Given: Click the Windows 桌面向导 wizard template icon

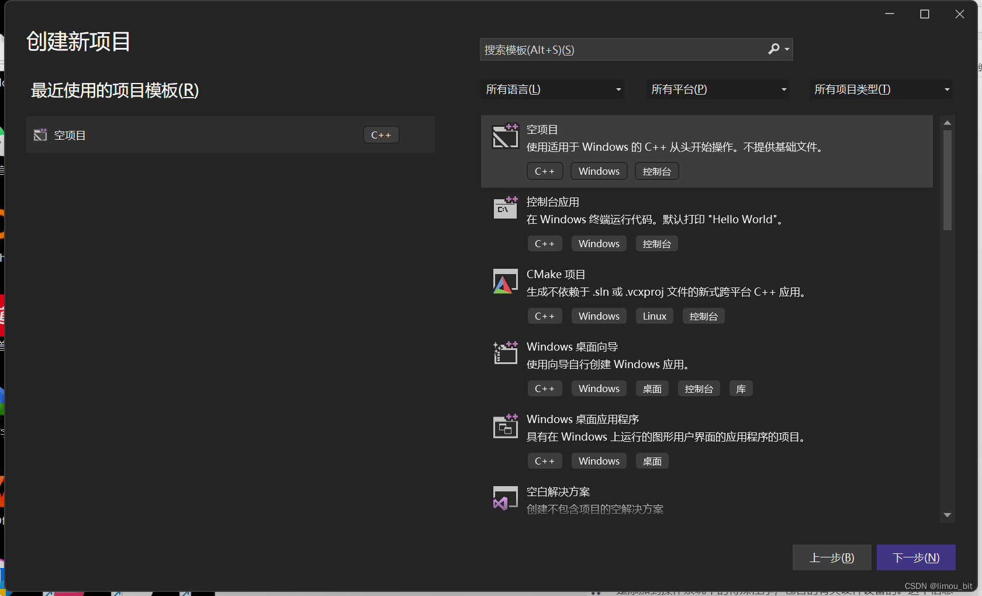Looking at the screenshot, I should [505, 353].
